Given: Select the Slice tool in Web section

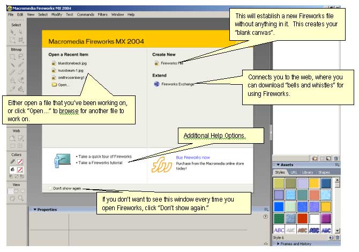Looking at the screenshot, I should point(20,138).
